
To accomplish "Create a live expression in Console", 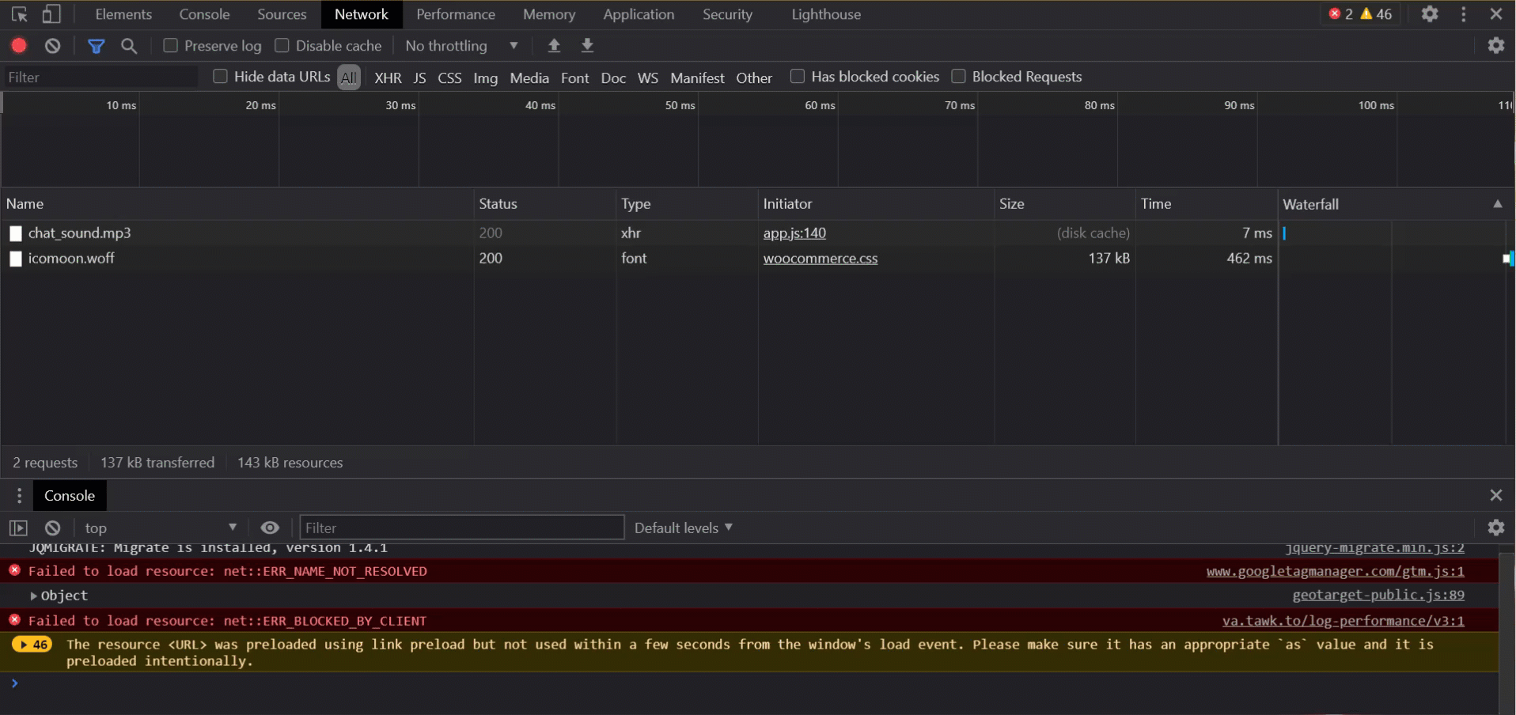I will click(270, 527).
